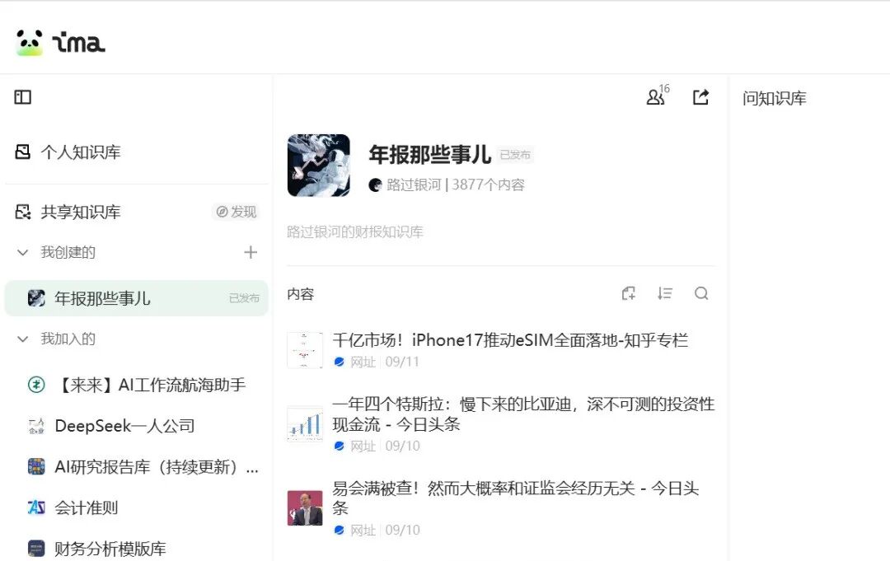Click the add content icon
This screenshot has height=561, width=890.
[x=628, y=293]
